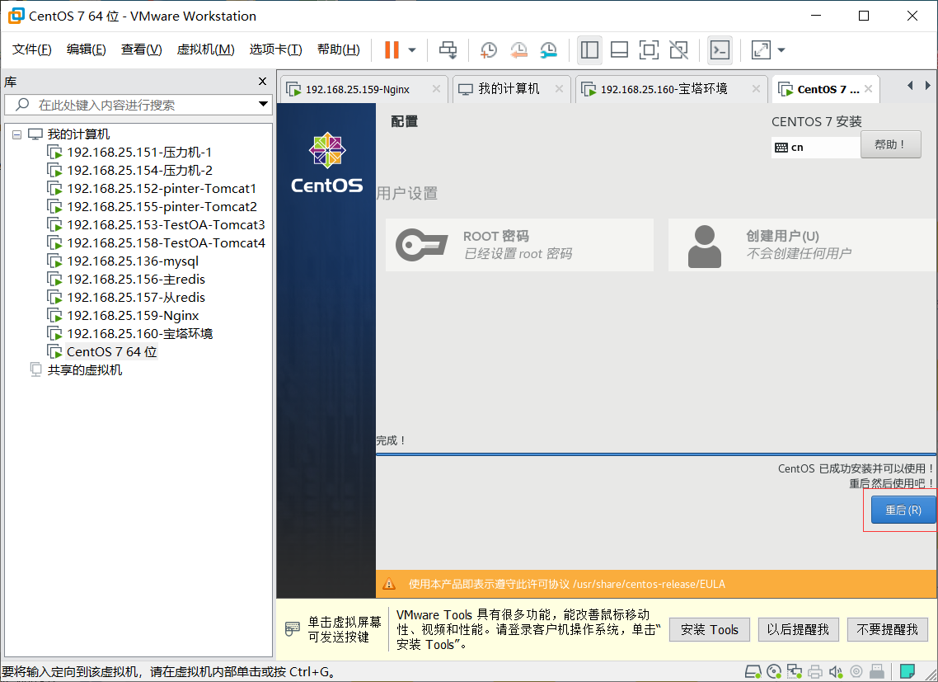Open the 文件(F) menu

pos(31,49)
